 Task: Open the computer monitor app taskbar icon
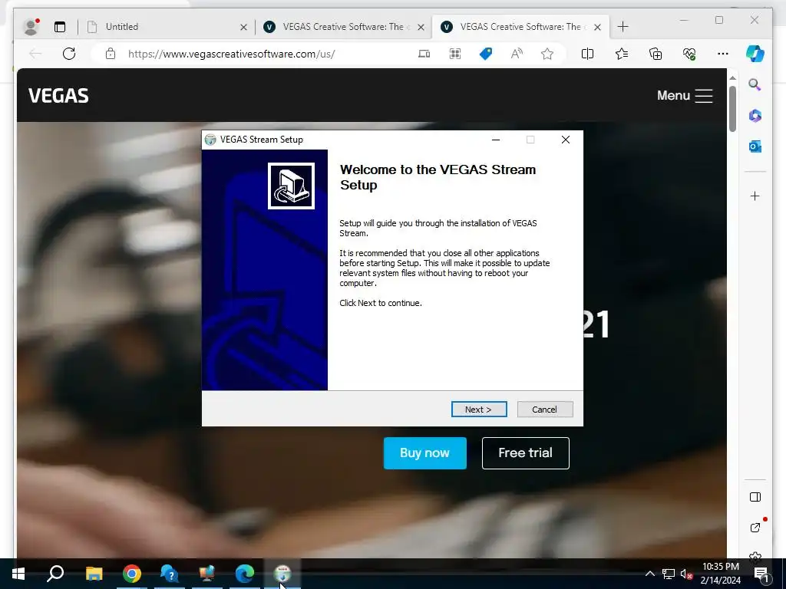coord(207,574)
